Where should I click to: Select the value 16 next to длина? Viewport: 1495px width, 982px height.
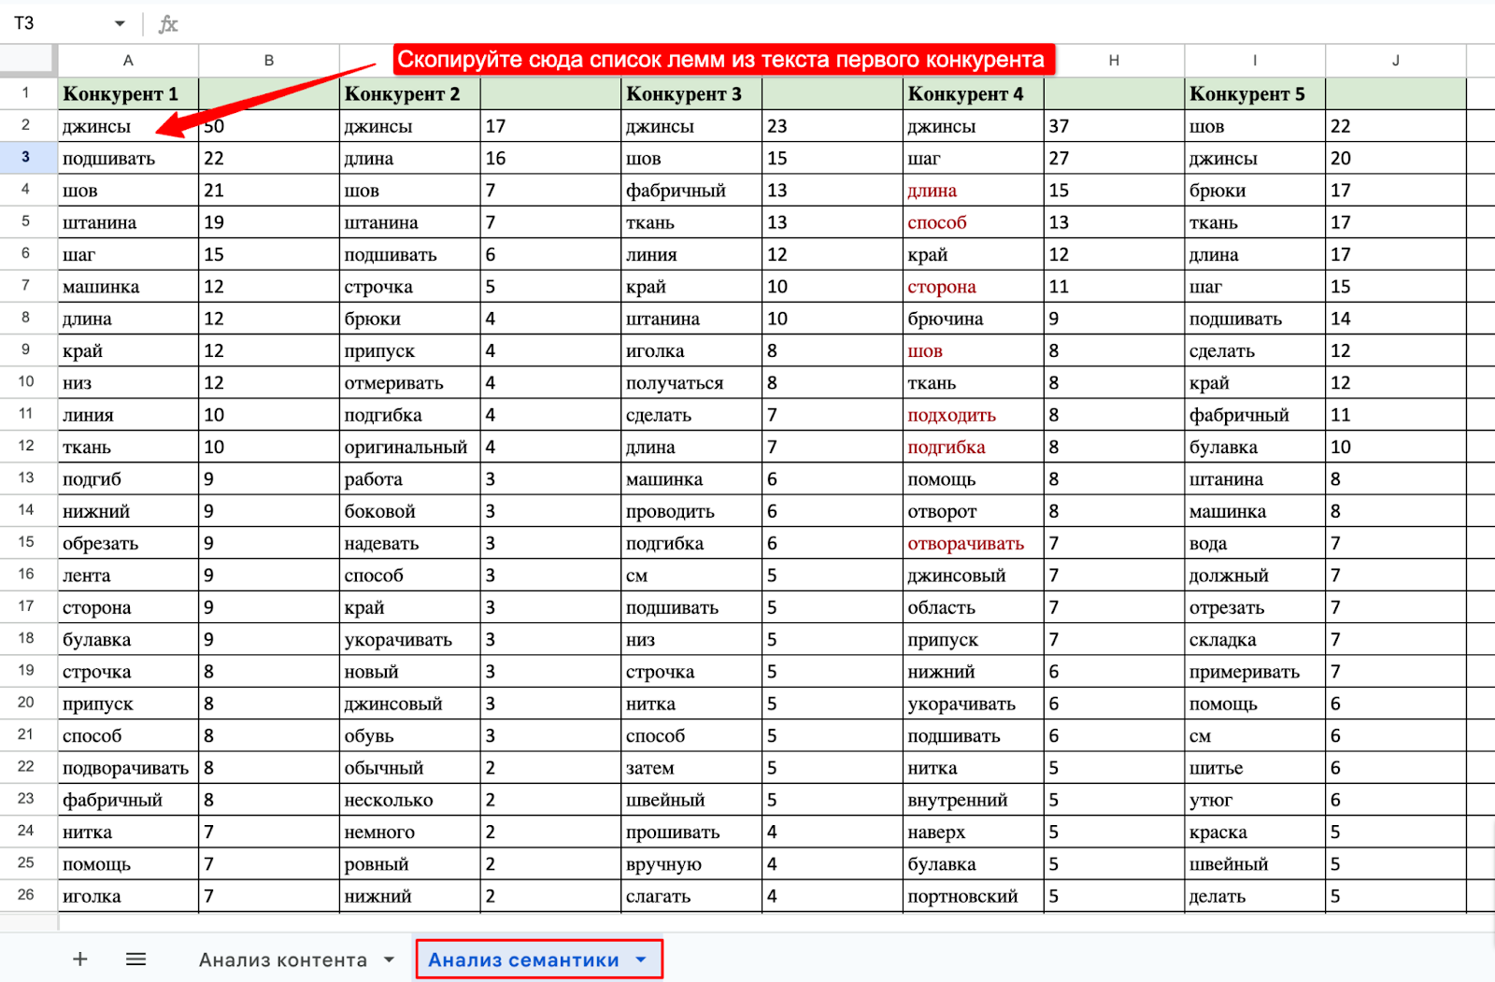(x=551, y=158)
